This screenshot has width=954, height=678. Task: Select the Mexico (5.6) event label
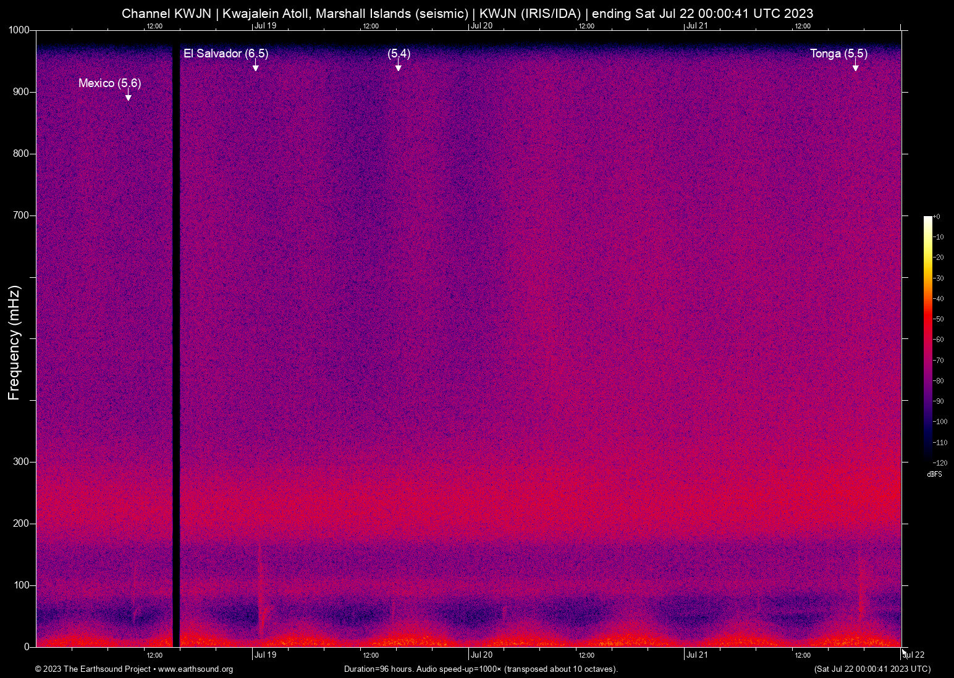(x=109, y=83)
